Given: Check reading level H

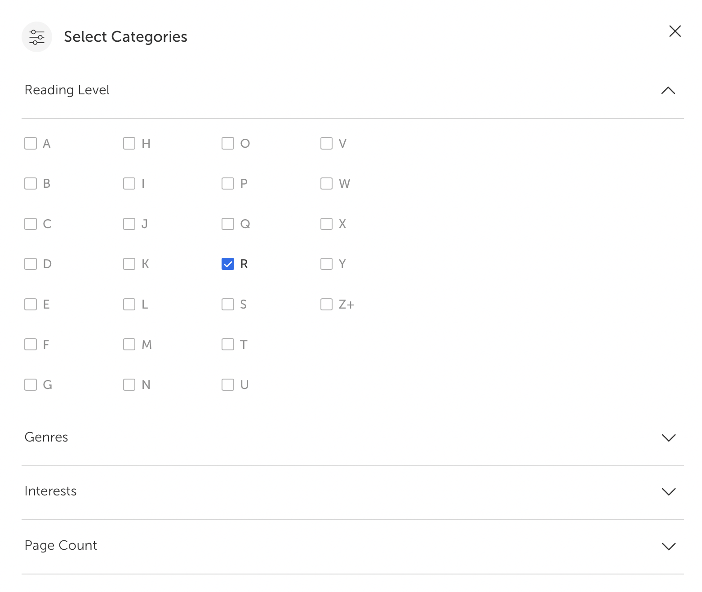Looking at the screenshot, I should coord(129,143).
